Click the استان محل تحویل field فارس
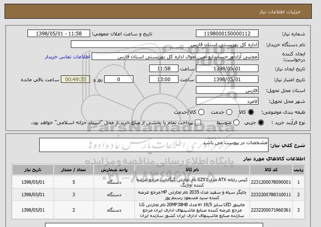 click(x=227, y=90)
